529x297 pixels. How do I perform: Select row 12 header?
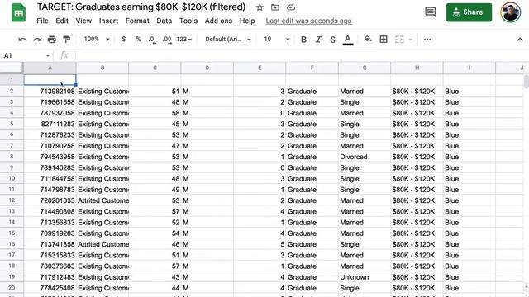[x=12, y=200]
